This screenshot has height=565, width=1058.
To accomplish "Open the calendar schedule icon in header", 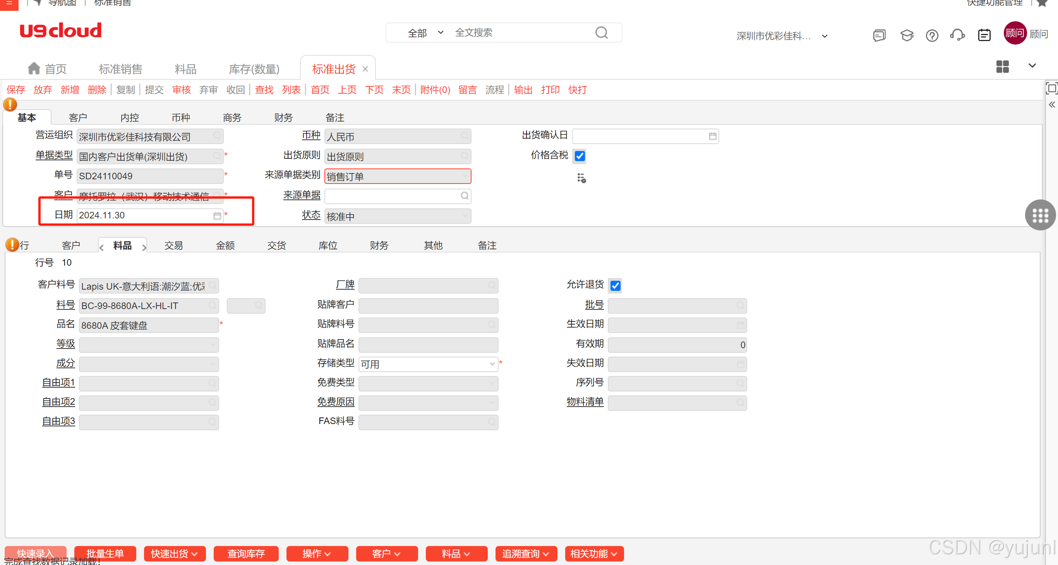I will click(984, 36).
